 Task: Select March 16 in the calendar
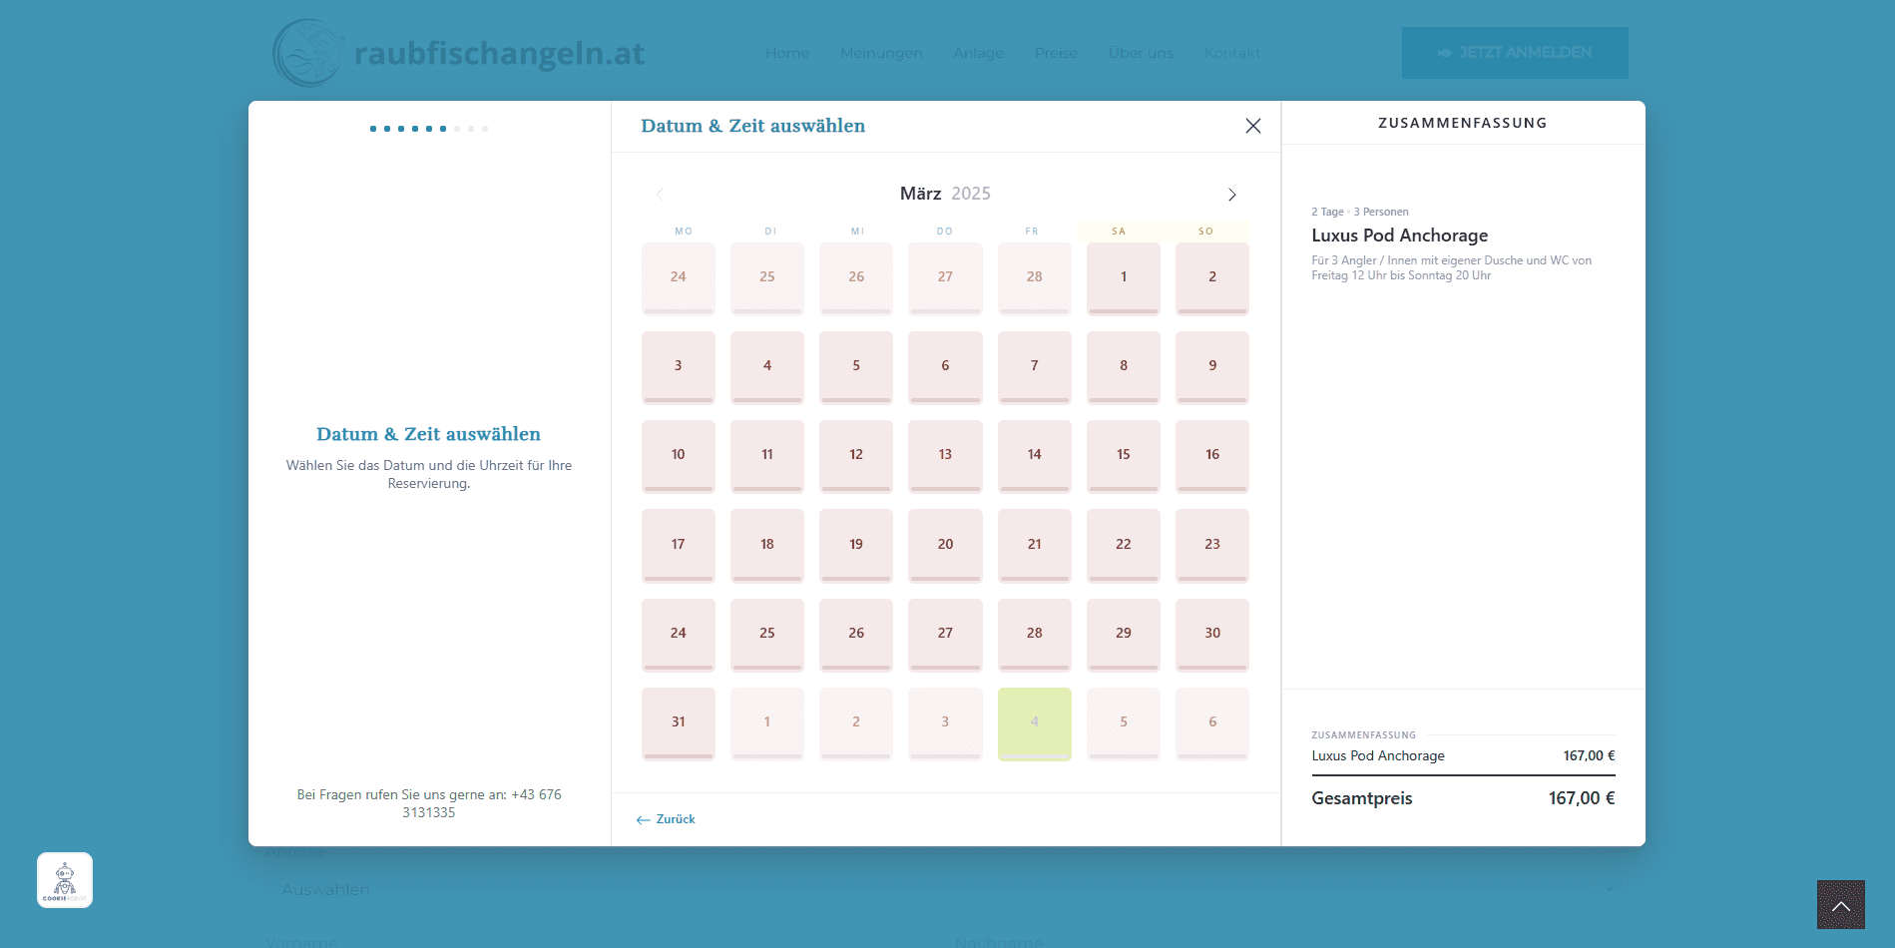[1212, 456]
